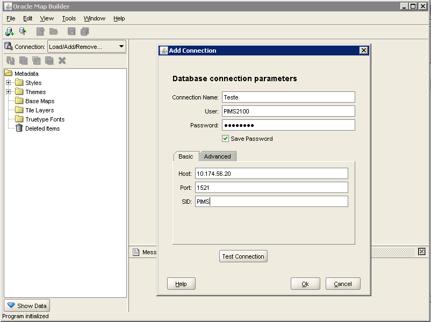Click the delete X icon in metadata toolbar
Screen dimensions: 431x322
(62, 61)
